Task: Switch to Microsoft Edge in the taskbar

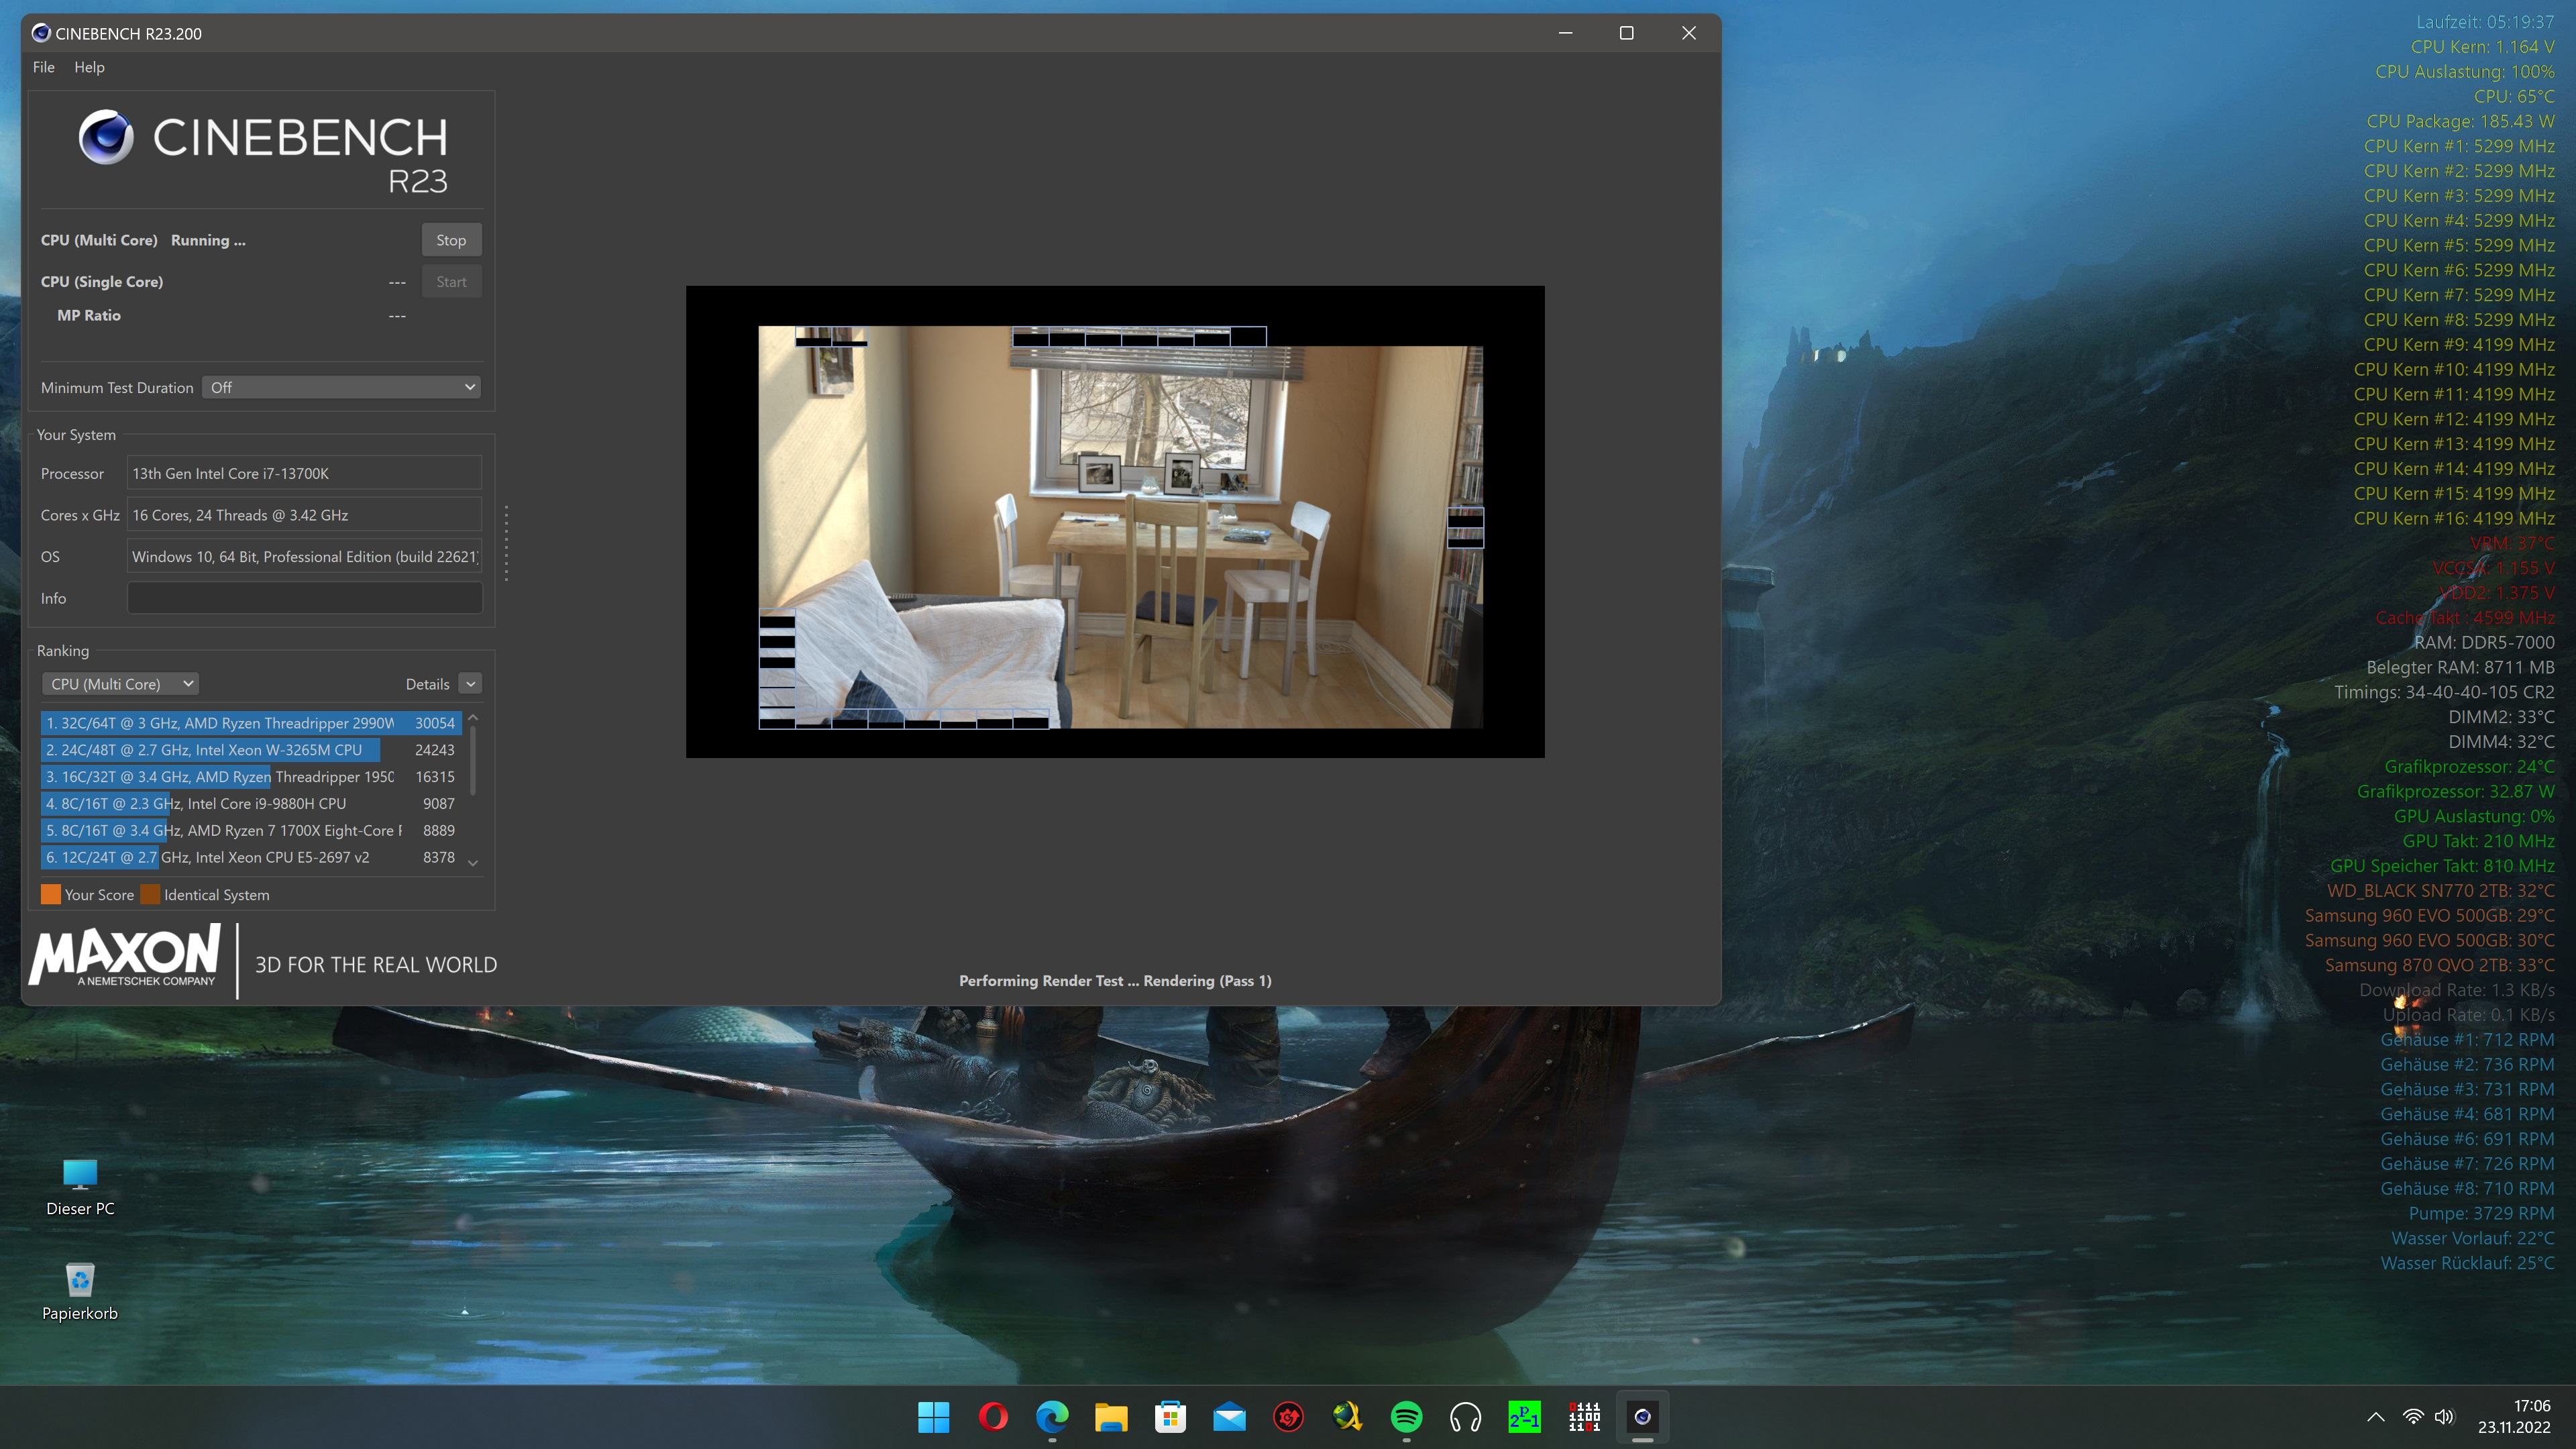Action: coord(1052,1416)
